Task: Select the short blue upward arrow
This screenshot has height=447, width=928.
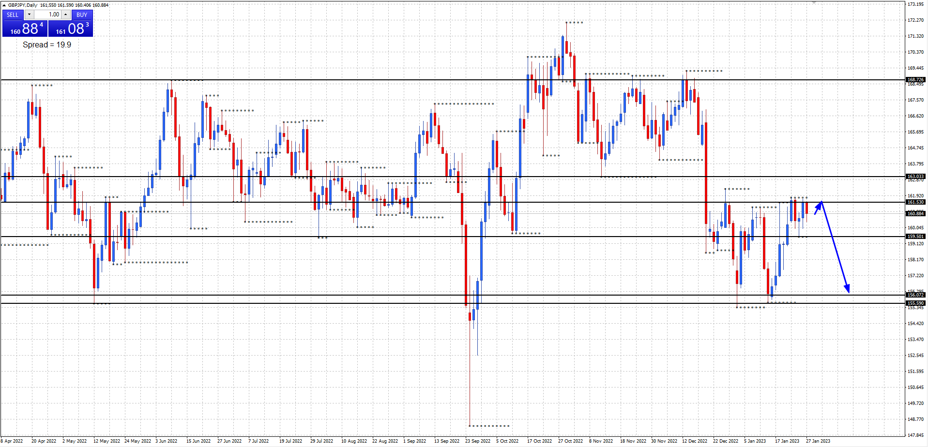Action: (818, 208)
